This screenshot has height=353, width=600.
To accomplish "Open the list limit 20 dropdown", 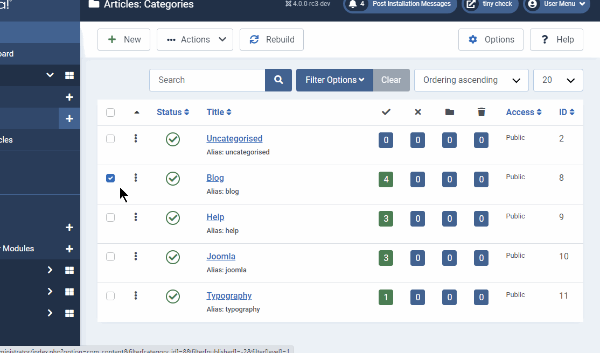I will click(x=559, y=80).
